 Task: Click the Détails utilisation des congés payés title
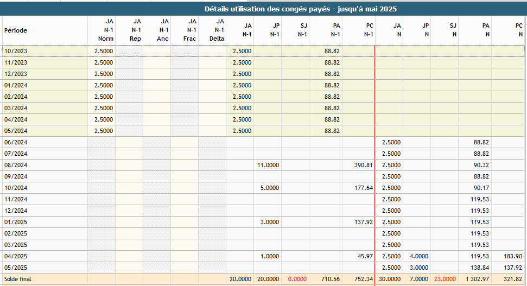(x=301, y=9)
